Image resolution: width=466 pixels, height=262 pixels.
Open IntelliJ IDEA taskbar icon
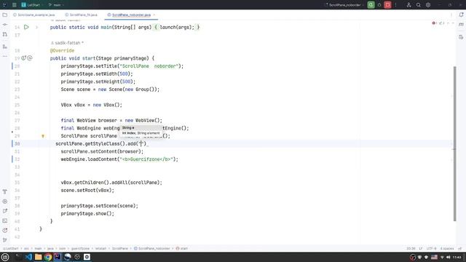[58, 257]
